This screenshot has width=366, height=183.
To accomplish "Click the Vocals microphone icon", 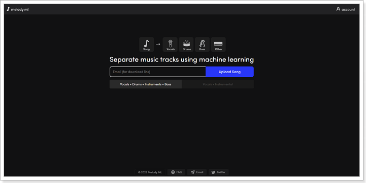I will click(x=170, y=44).
